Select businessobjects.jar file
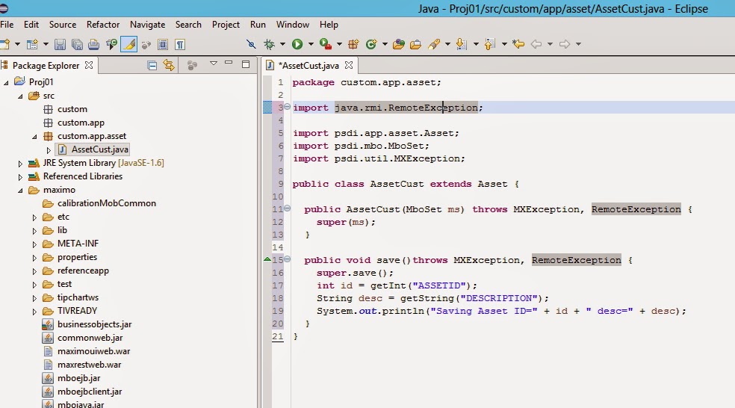735x408 pixels. tap(94, 324)
